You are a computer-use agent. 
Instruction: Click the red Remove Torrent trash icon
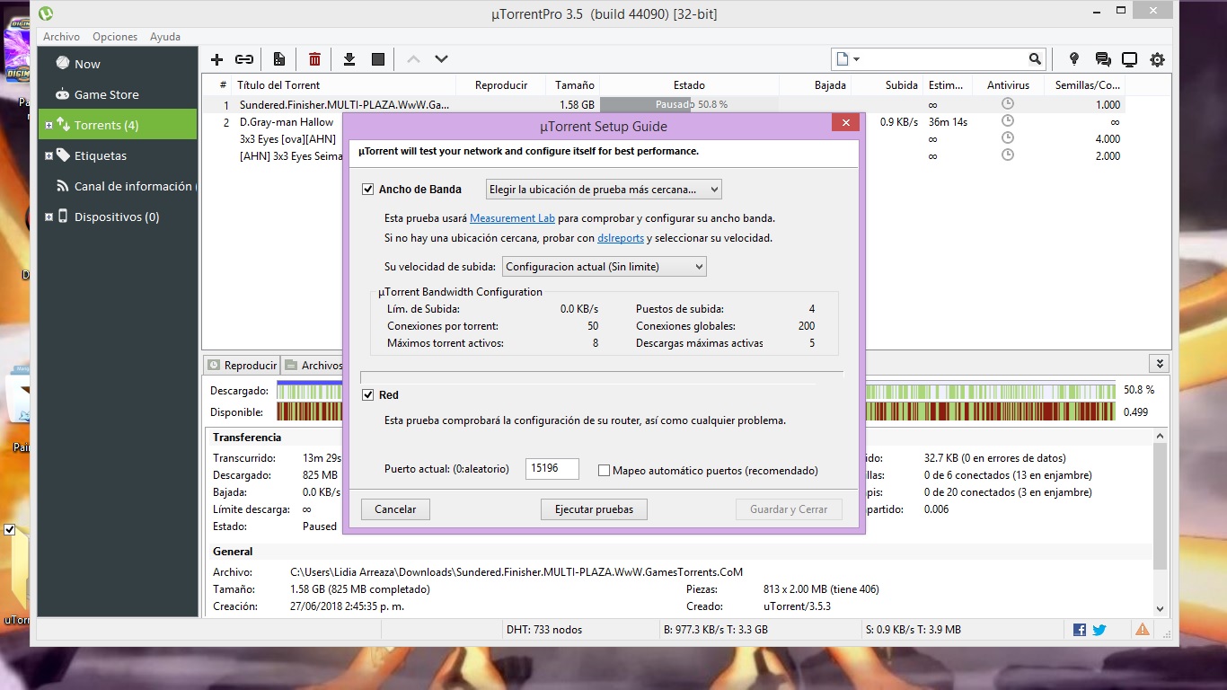[x=314, y=59]
